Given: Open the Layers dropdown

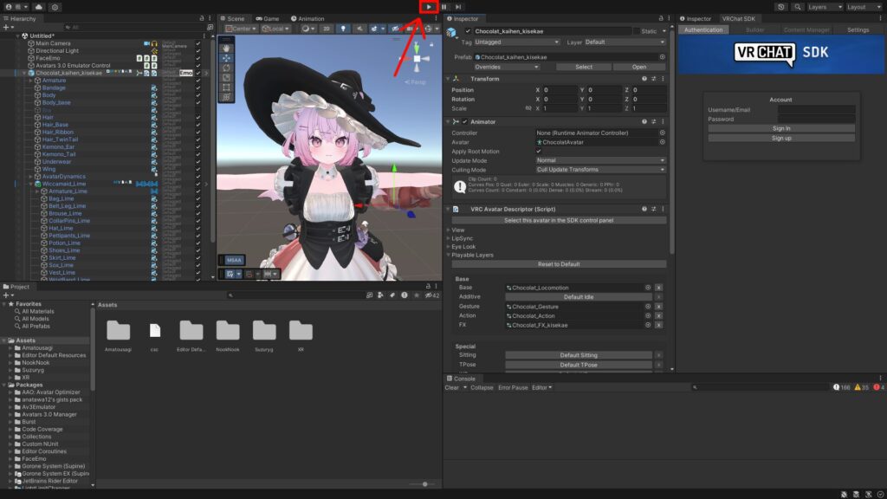Looking at the screenshot, I should tap(824, 7).
